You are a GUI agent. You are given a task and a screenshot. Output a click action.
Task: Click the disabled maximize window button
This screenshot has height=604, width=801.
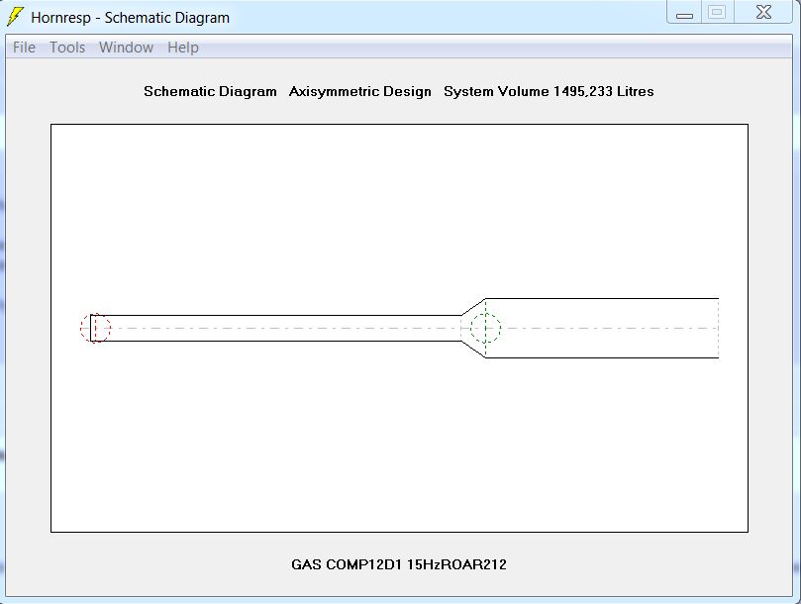(x=717, y=12)
